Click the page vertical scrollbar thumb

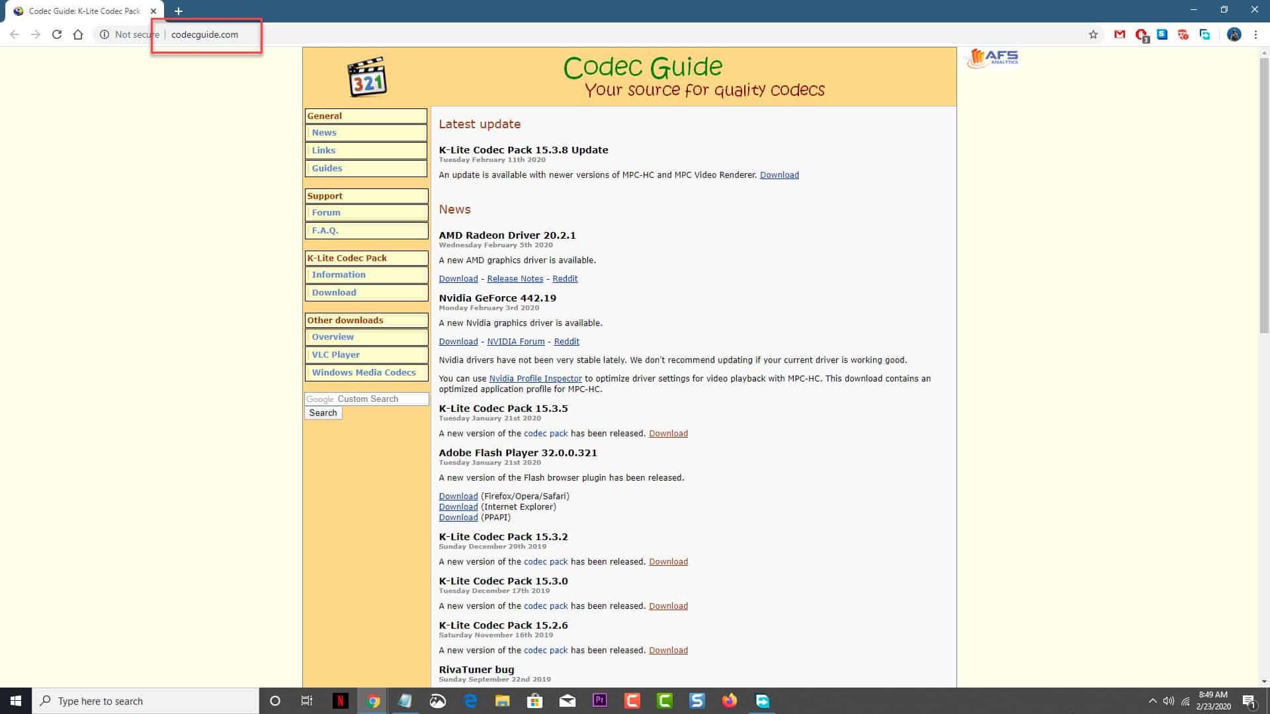coord(1264,196)
